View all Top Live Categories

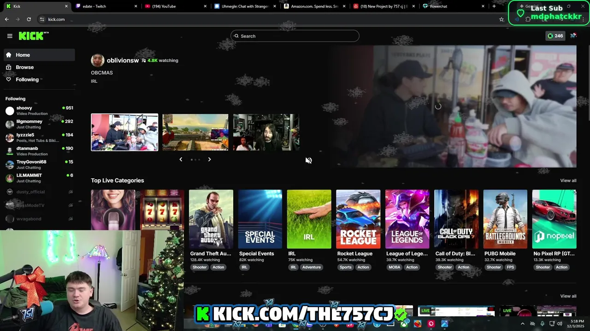568,181
